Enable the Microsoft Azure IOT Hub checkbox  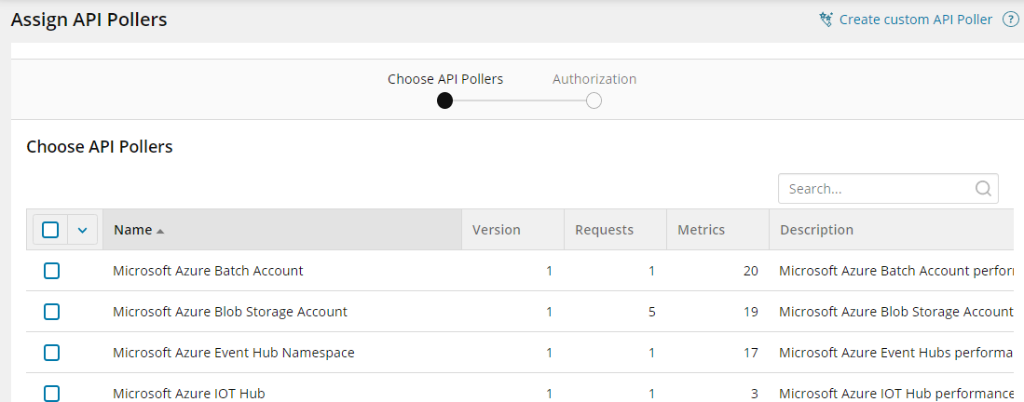coord(51,393)
